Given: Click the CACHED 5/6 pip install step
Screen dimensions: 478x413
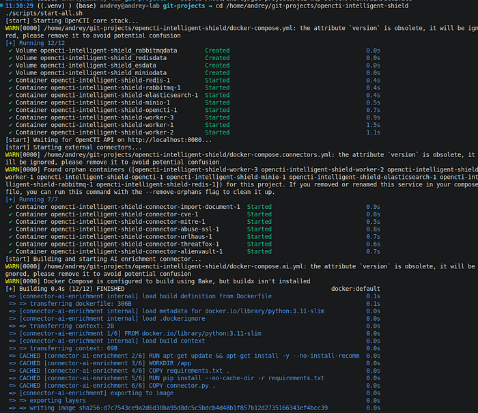Looking at the screenshot, I should [194, 378].
